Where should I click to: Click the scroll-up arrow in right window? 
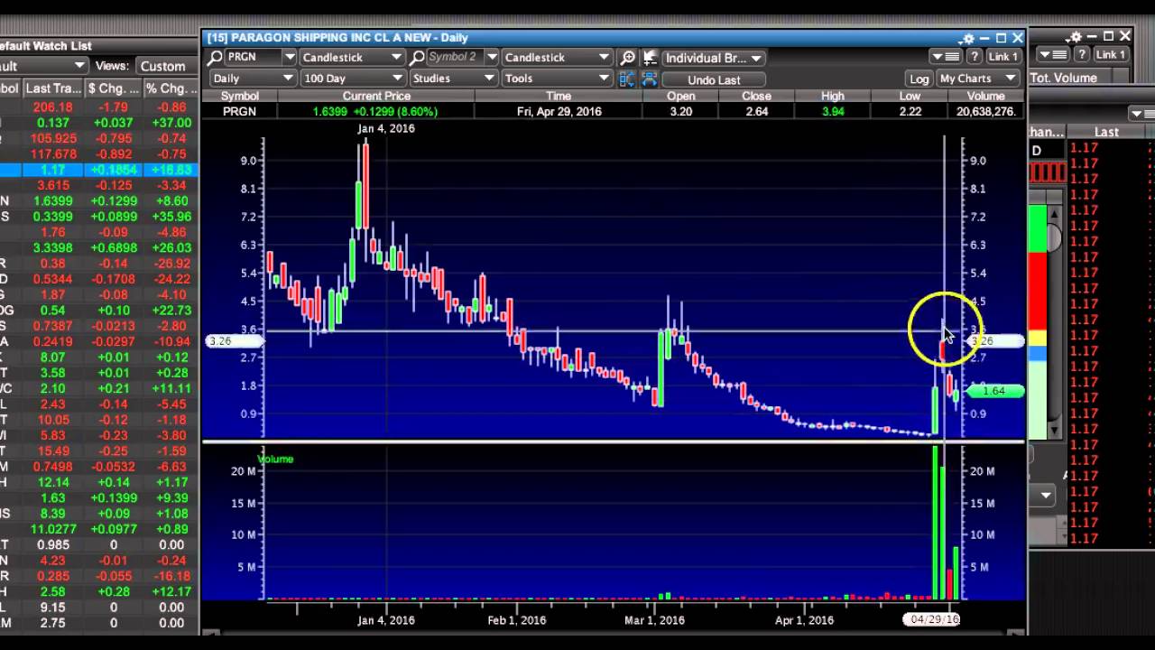point(1053,215)
